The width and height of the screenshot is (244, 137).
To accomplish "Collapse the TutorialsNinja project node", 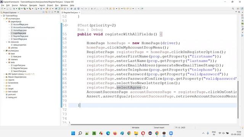I will click(2, 16).
